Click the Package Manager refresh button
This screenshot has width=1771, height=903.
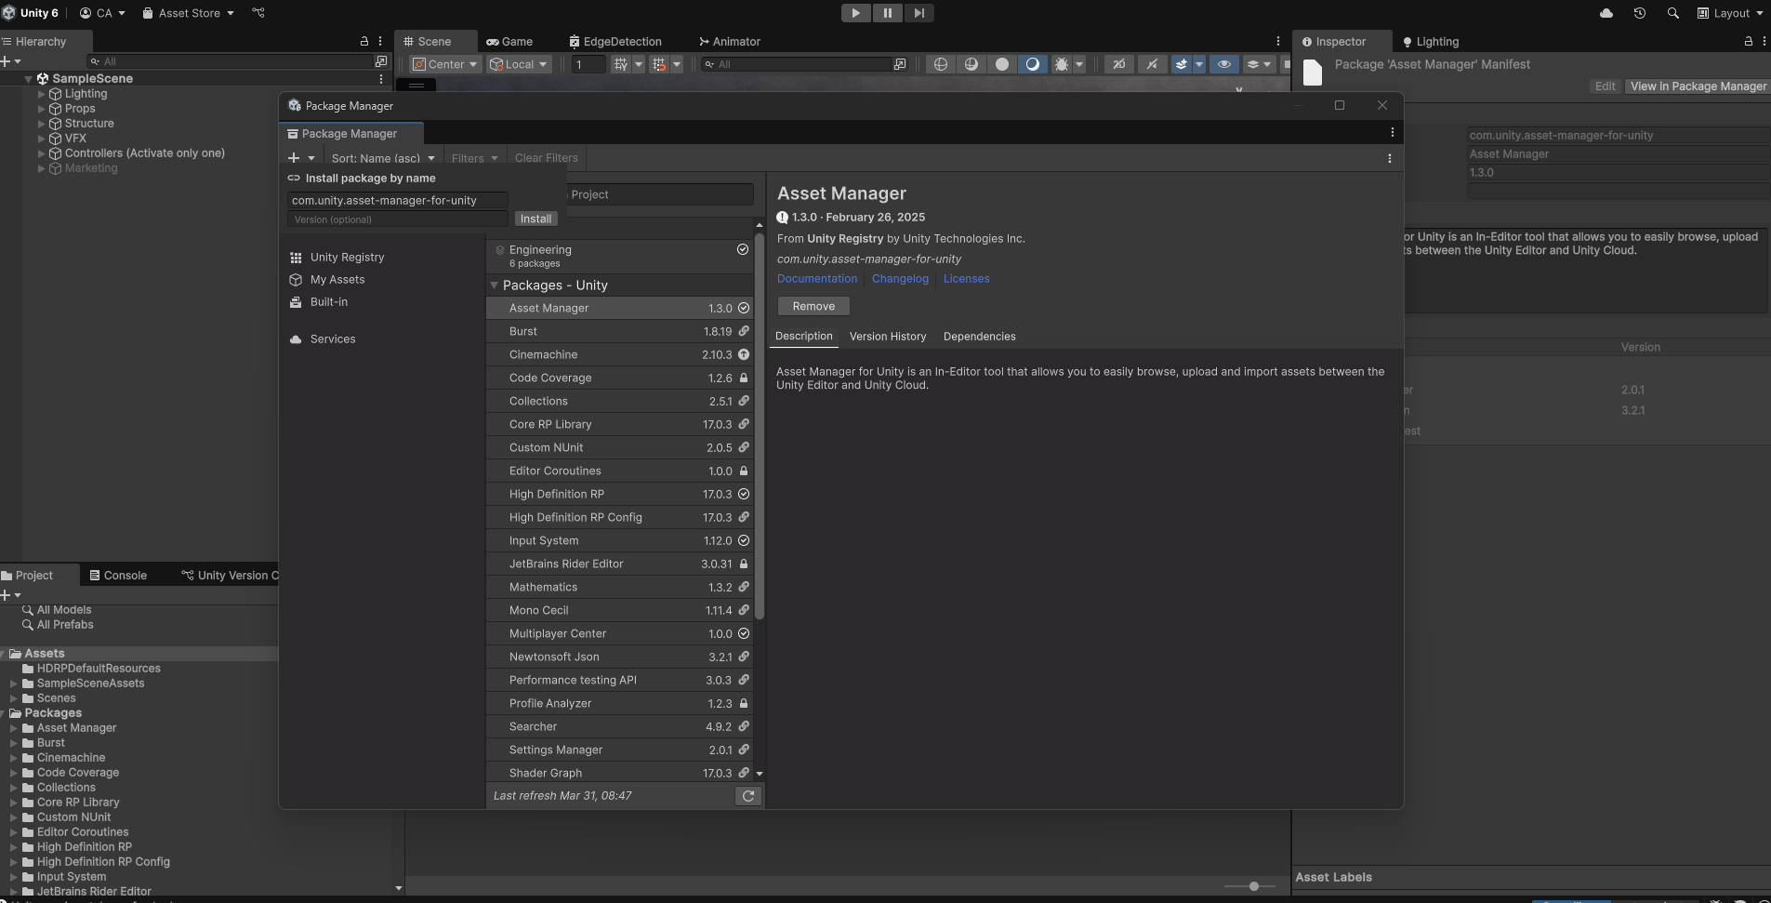pos(748,796)
